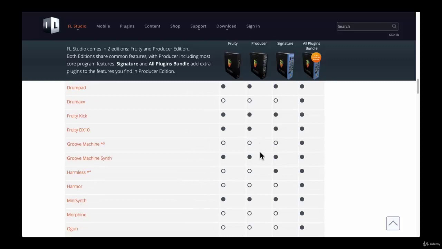Viewport: 442px width, 249px height.
Task: Click Harmless filled dot in Signature column
Action: (276, 171)
